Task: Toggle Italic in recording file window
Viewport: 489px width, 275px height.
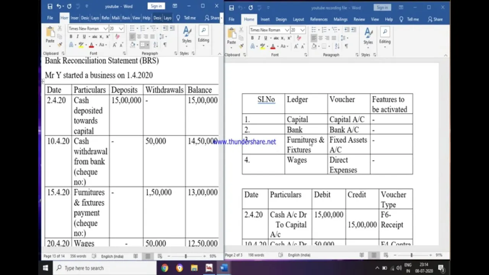Action: [x=259, y=38]
